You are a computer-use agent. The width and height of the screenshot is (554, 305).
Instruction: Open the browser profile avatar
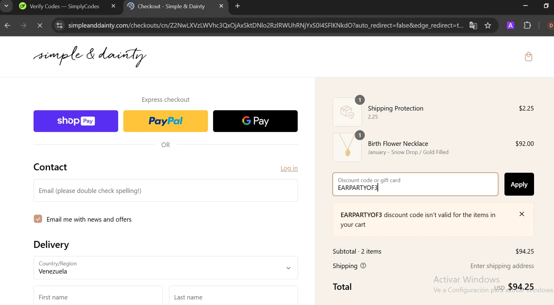coord(550,25)
